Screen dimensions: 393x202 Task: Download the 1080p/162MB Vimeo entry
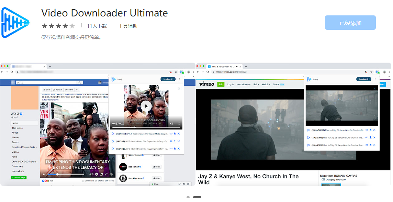pyautogui.click(x=370, y=130)
